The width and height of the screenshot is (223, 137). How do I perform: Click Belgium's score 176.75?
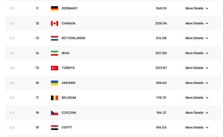point(161,98)
